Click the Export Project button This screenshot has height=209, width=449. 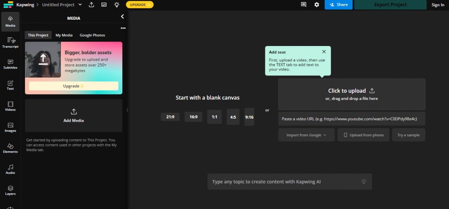[x=390, y=5]
